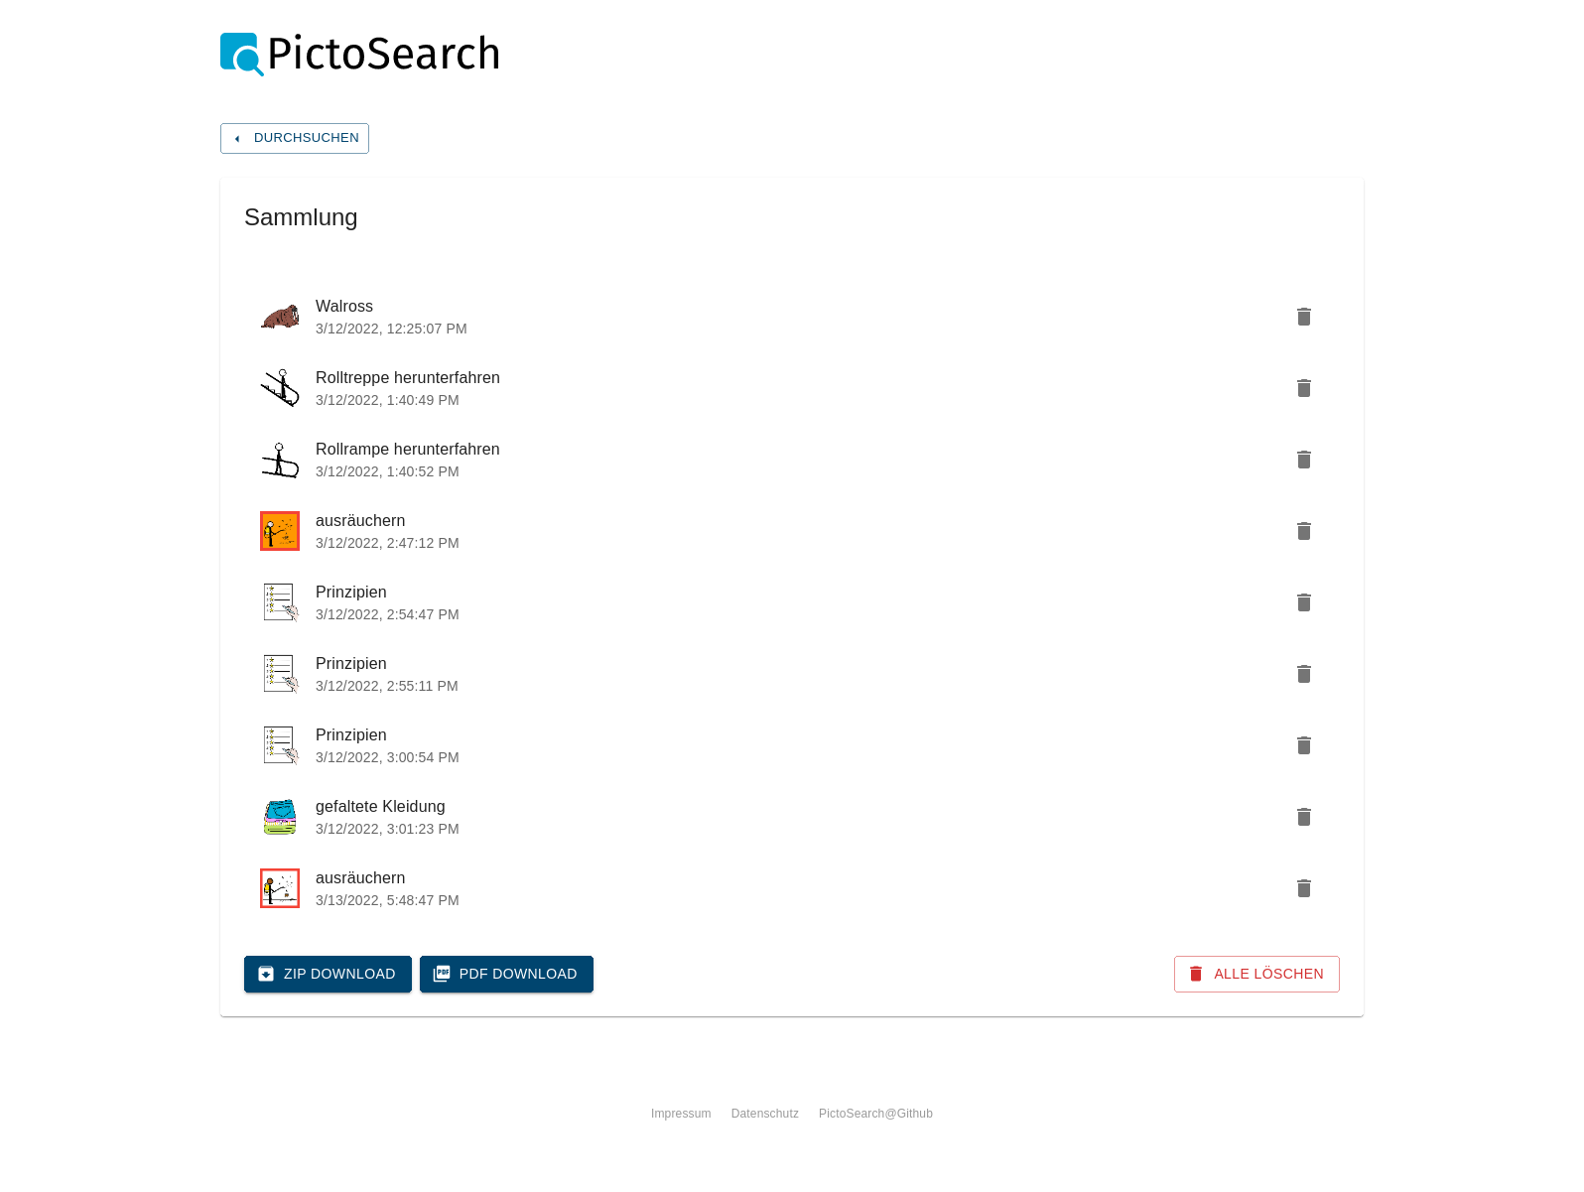1584x1192 pixels.
Task: Delete the Prinzipien entry from 2:55:11 PM
Action: pyautogui.click(x=1304, y=674)
